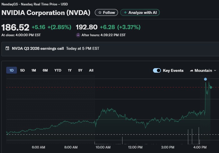Switch to the 5D range
The image size is (219, 153).
(x=23, y=70)
